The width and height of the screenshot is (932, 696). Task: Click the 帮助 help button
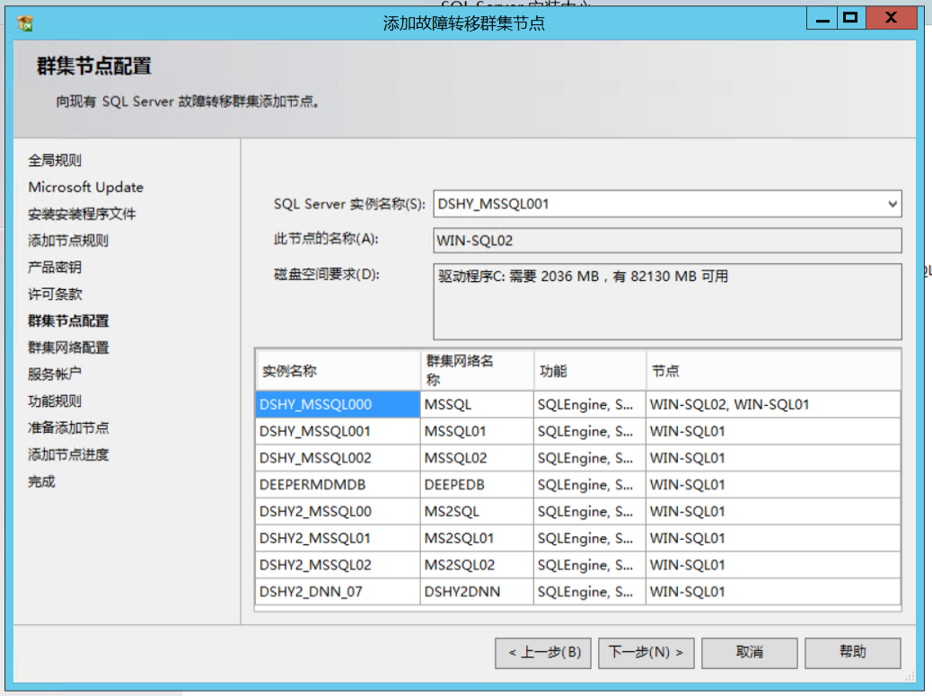coord(853,653)
